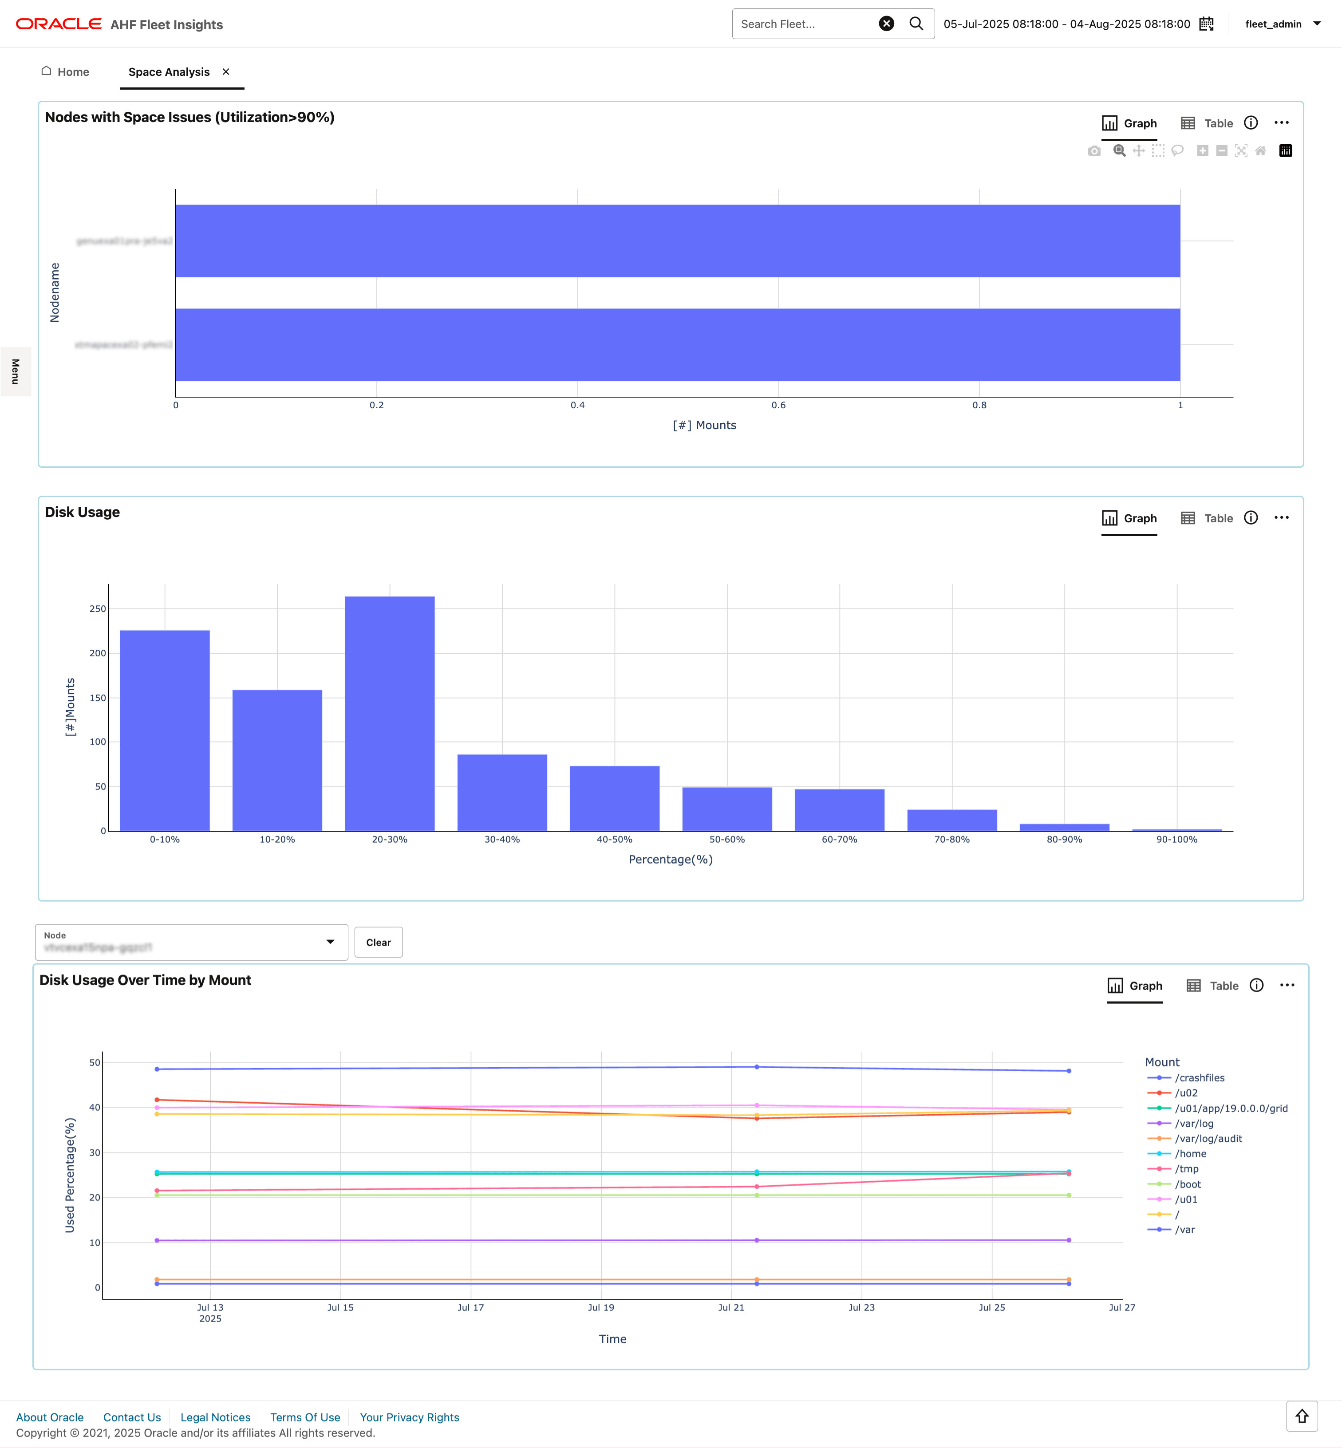The height and width of the screenshot is (1448, 1342).
Task: Open the info tooltip for Disk Usage
Action: (1251, 518)
